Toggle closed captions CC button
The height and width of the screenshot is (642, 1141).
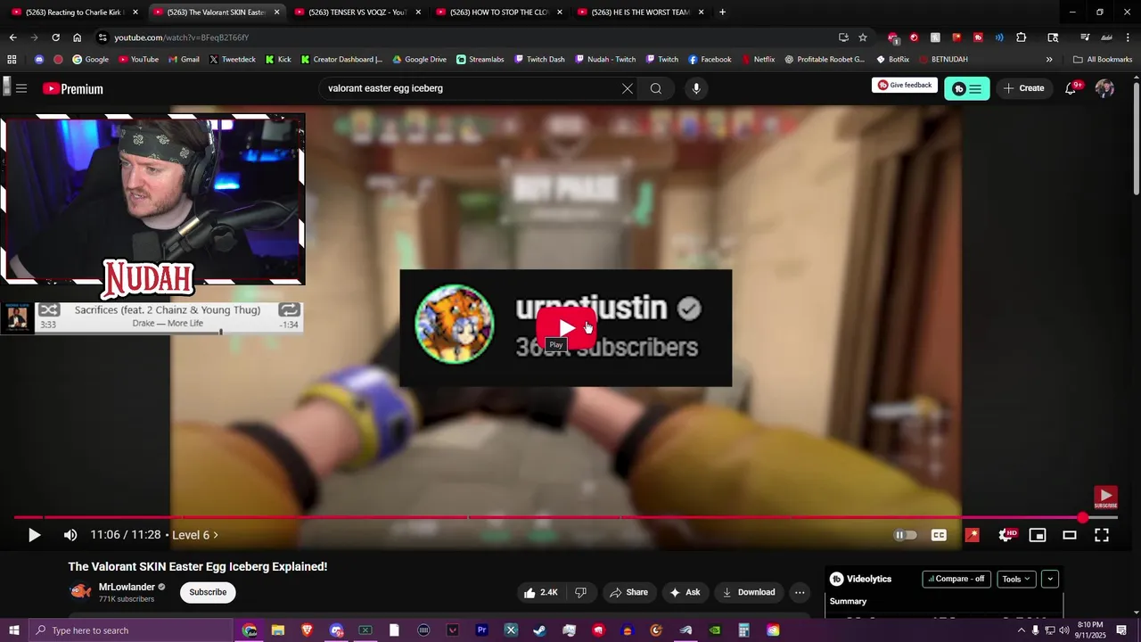[x=939, y=535]
